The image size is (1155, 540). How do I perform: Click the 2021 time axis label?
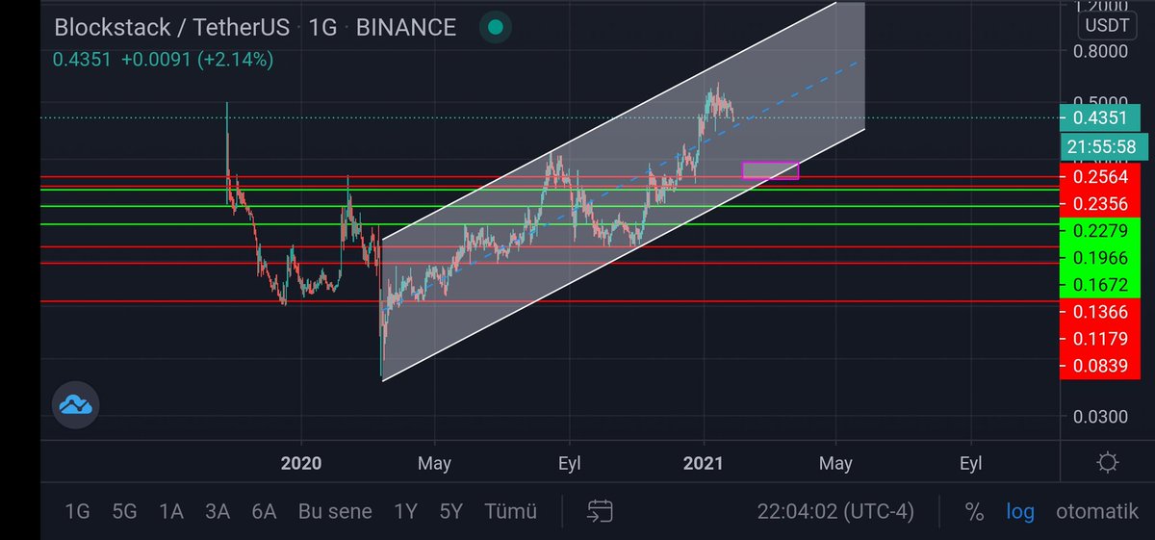coord(703,463)
